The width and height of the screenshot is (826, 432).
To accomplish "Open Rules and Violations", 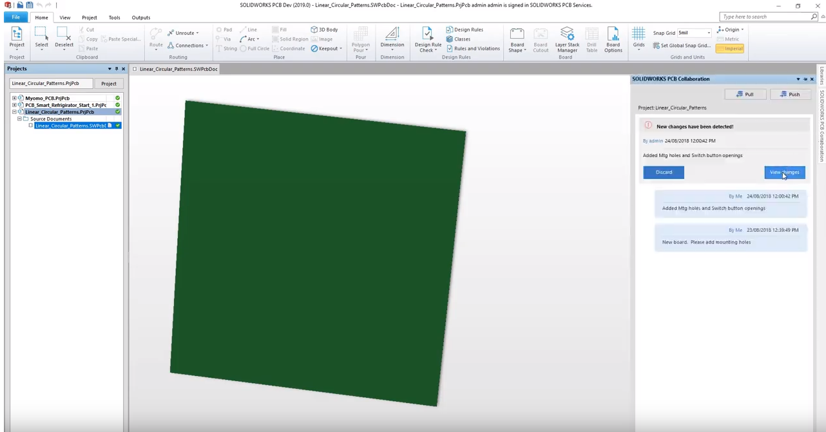I will 473,48.
